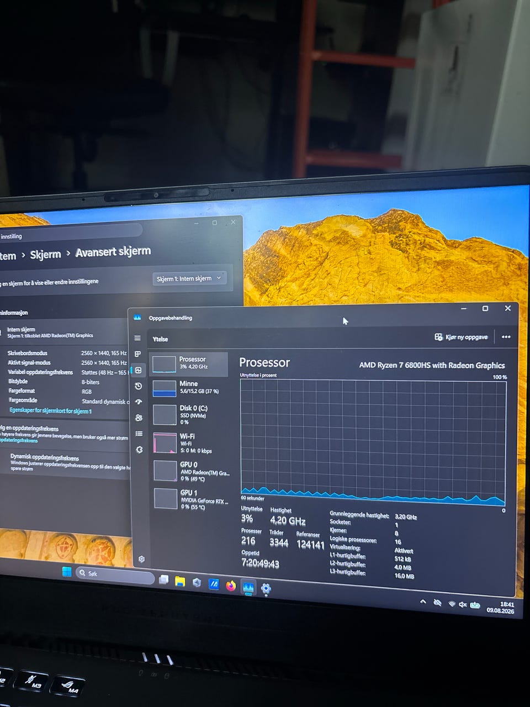Viewport: 530px width, 707px height.
Task: Click 'Ytelse' page title in Task Manager
Action: tap(160, 339)
